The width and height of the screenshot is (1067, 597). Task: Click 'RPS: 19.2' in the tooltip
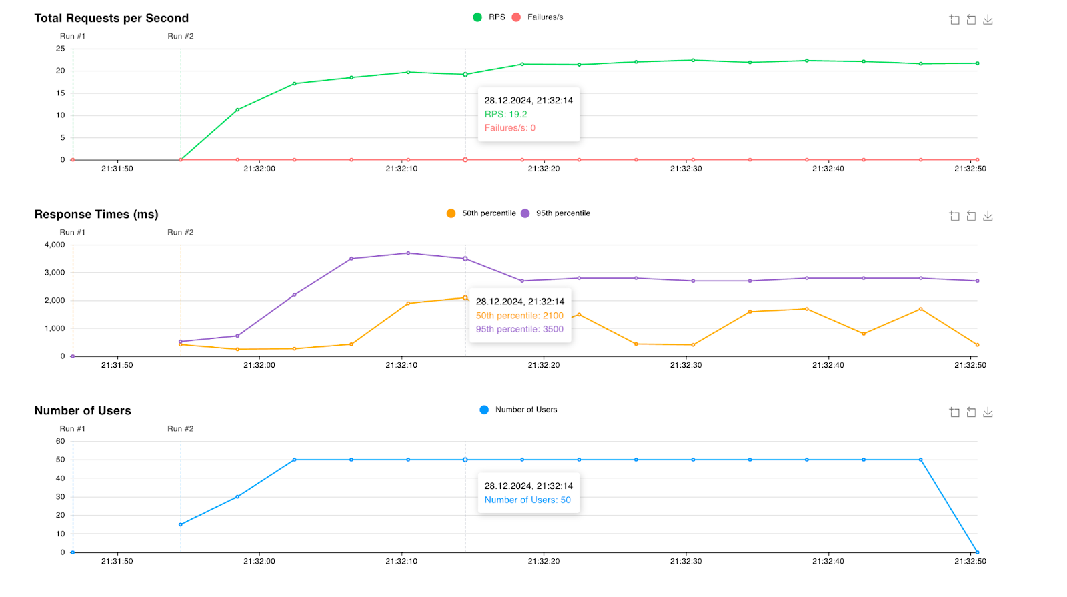click(505, 114)
